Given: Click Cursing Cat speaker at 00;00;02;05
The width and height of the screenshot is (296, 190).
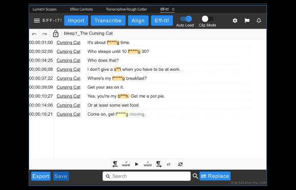Looking at the screenshot, I should coord(68,51).
